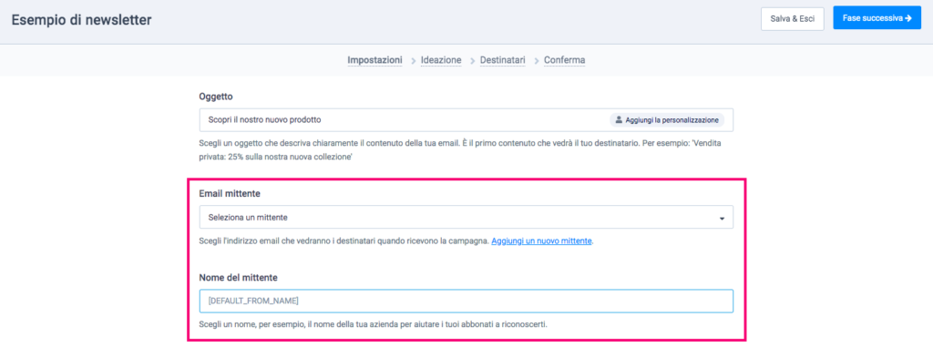Click the Oggetto subject input field
This screenshot has height=348, width=933.
click(466, 119)
